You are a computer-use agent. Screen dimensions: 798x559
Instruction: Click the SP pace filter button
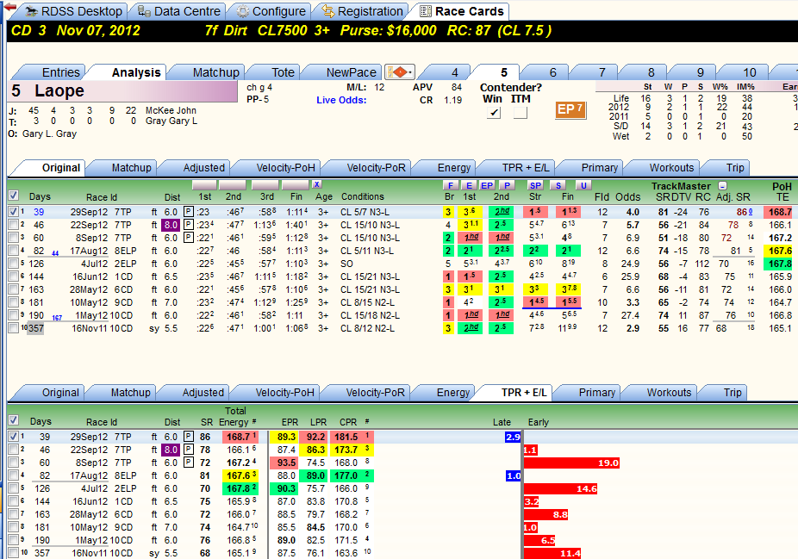[x=535, y=185]
